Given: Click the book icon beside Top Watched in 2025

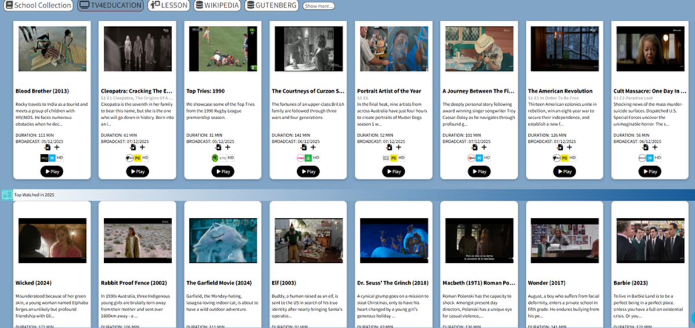Looking at the screenshot, I should pyautogui.click(x=6, y=195).
